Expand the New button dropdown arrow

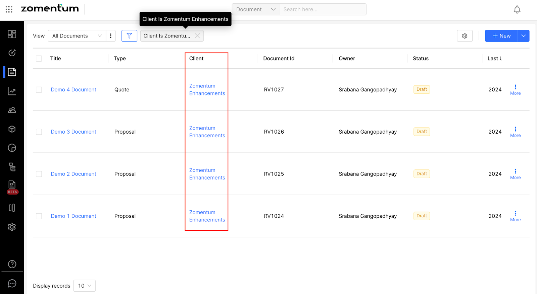click(524, 36)
